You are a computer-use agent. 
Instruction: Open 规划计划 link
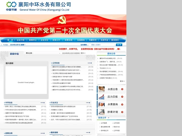point(117,127)
